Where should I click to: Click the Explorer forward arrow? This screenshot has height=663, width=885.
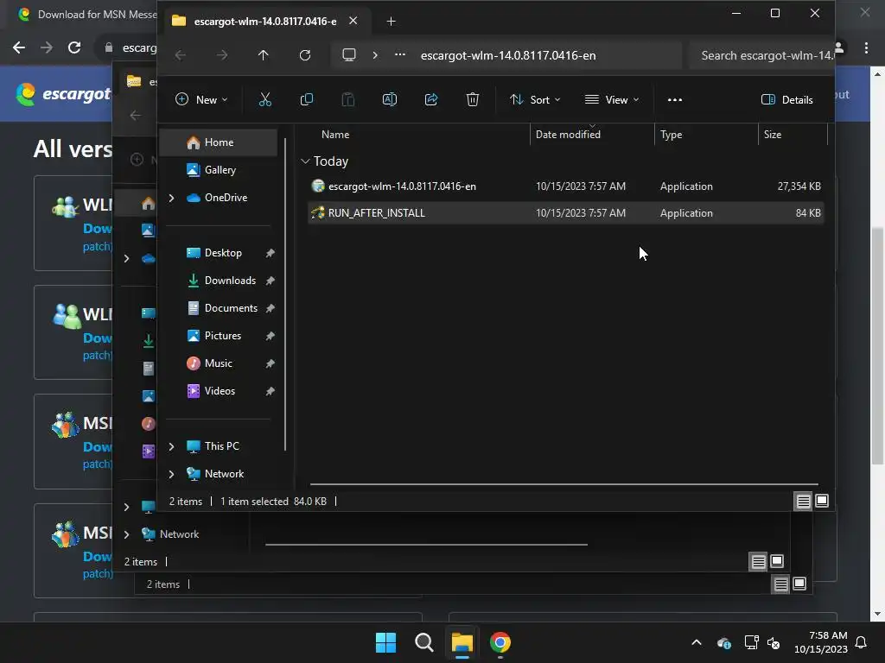[222, 55]
